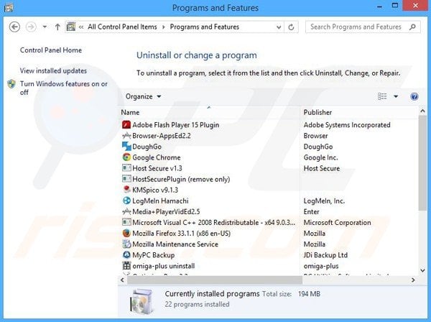This screenshot has height=322, width=431.
Task: Select the LogMeIn Hamachi icon
Action: (x=126, y=201)
